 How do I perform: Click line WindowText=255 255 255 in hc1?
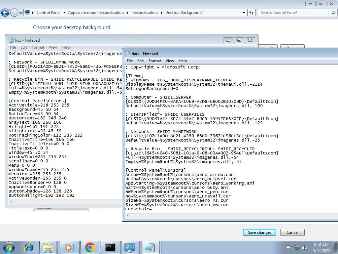coord(38,157)
